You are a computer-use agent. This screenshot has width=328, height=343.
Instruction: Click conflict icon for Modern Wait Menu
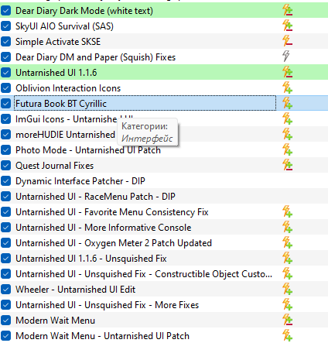click(287, 320)
